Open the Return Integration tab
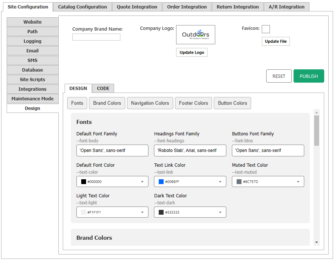 pyautogui.click(x=238, y=7)
